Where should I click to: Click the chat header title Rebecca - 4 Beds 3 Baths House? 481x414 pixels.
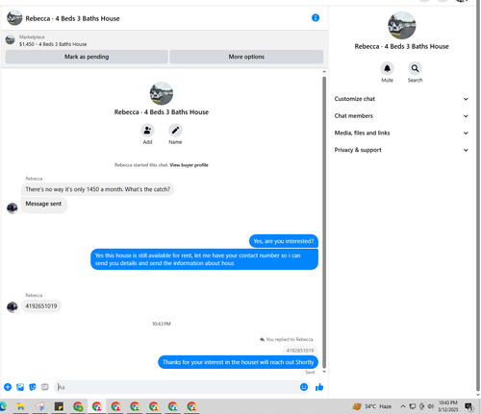tap(72, 18)
